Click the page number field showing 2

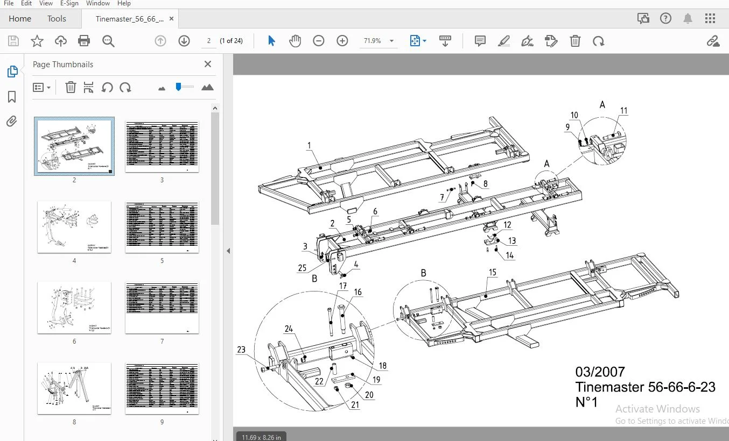(208, 41)
